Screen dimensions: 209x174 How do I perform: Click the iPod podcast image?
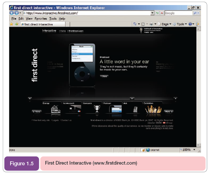point(82,65)
